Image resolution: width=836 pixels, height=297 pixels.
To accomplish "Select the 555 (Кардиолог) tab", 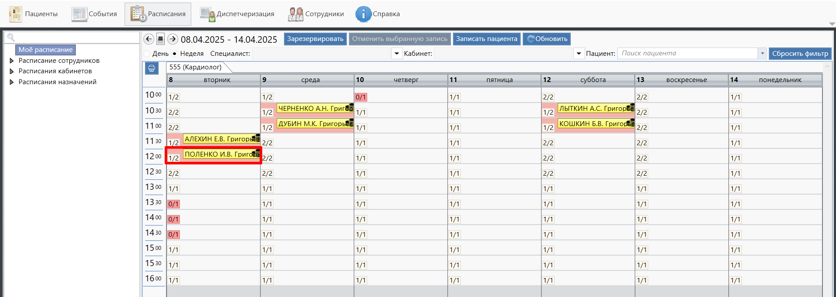I will coord(195,67).
